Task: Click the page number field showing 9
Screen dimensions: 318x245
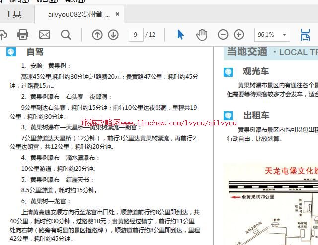Action: pos(135,35)
